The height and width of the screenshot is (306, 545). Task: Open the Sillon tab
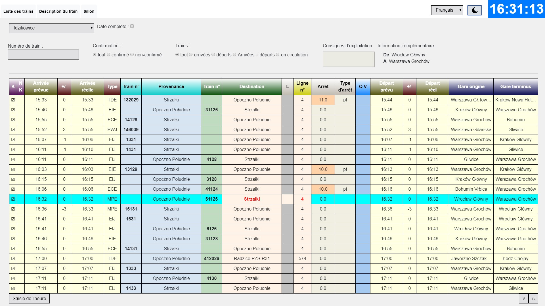click(89, 11)
